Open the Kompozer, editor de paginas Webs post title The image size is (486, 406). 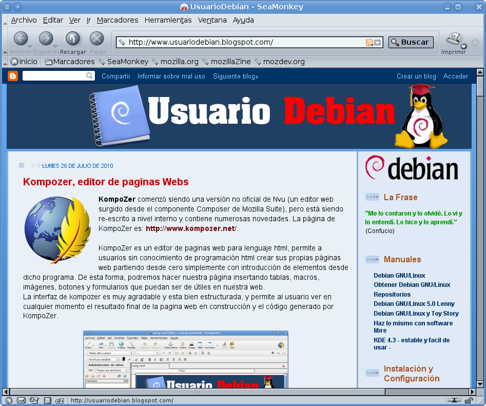point(106,182)
